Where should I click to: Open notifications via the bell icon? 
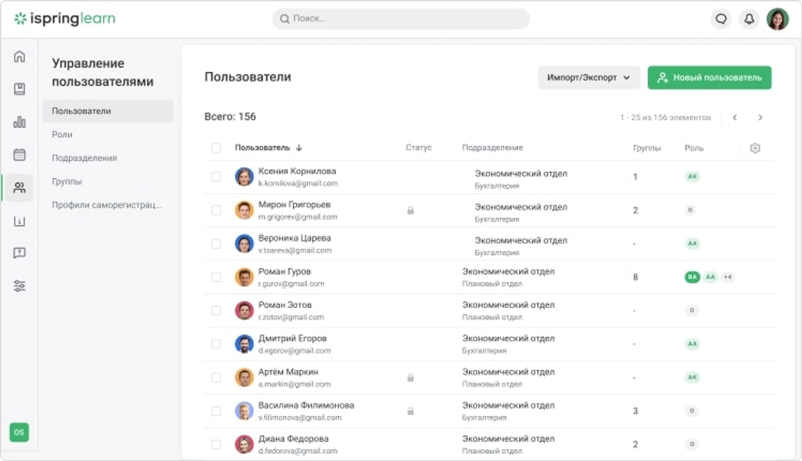click(748, 18)
